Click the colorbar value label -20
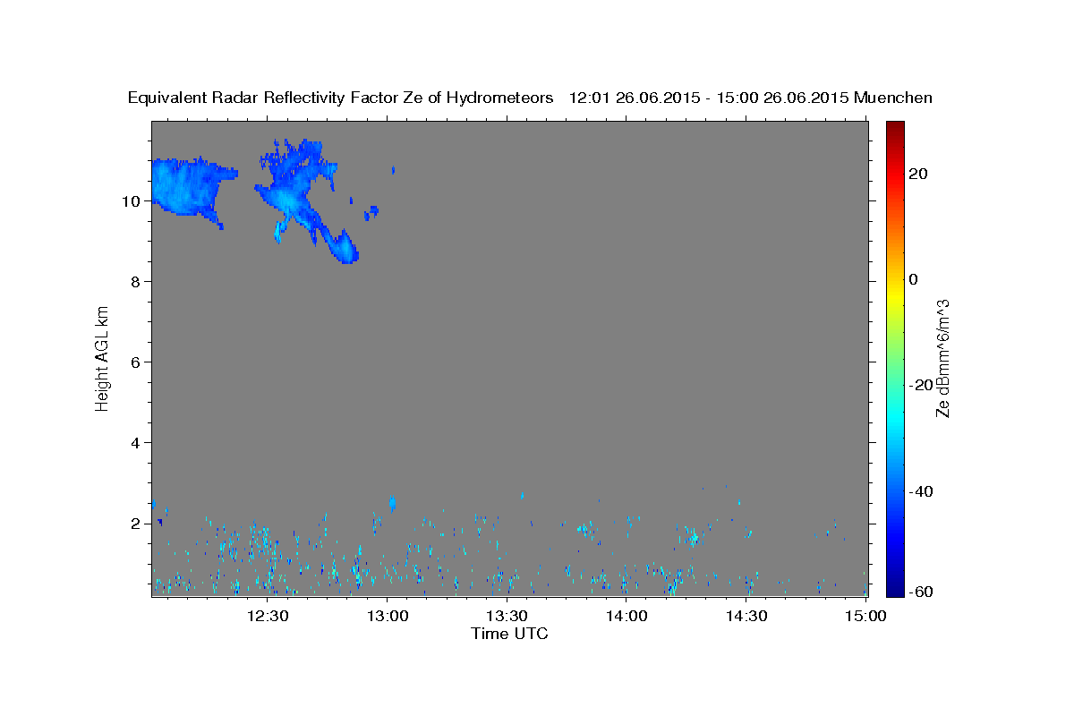 (920, 386)
